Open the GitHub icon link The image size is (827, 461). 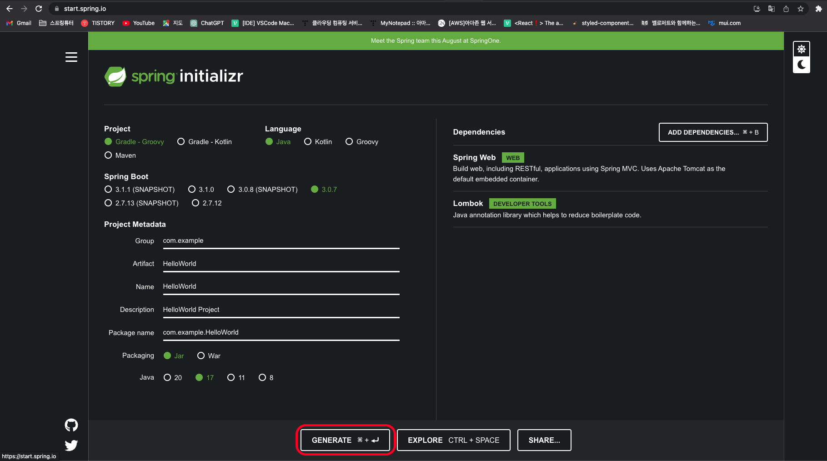(71, 425)
